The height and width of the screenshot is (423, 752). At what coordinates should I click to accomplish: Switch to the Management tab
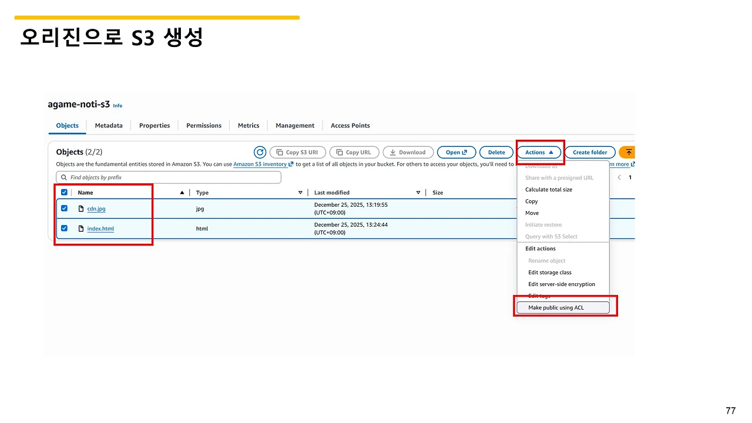point(295,125)
